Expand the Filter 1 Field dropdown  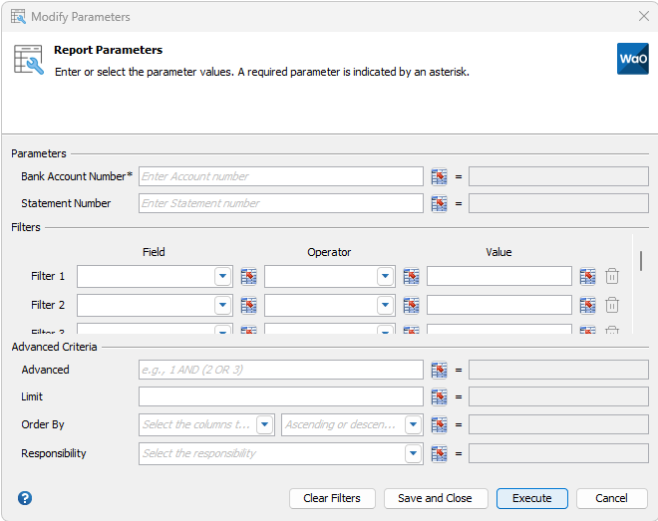point(222,277)
